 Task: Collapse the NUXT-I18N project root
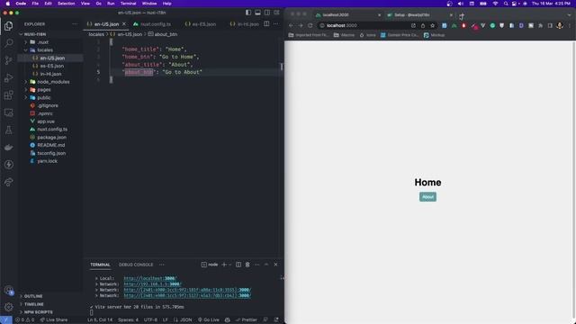pos(35,34)
